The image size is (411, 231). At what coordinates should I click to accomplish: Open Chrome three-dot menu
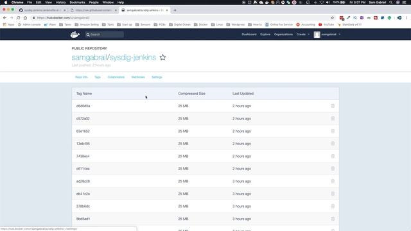point(407,18)
